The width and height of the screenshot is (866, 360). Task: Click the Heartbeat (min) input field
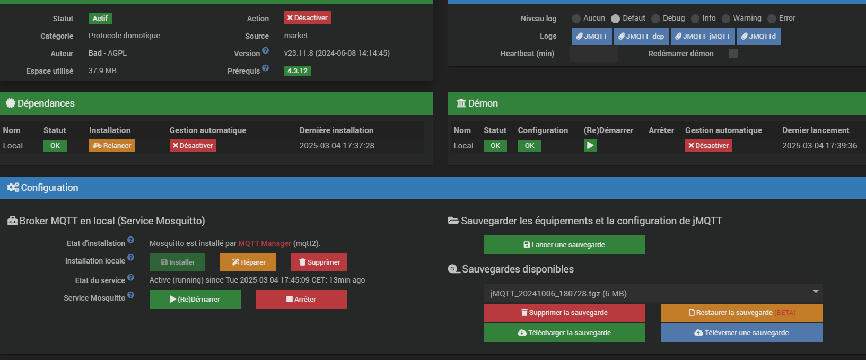click(594, 54)
